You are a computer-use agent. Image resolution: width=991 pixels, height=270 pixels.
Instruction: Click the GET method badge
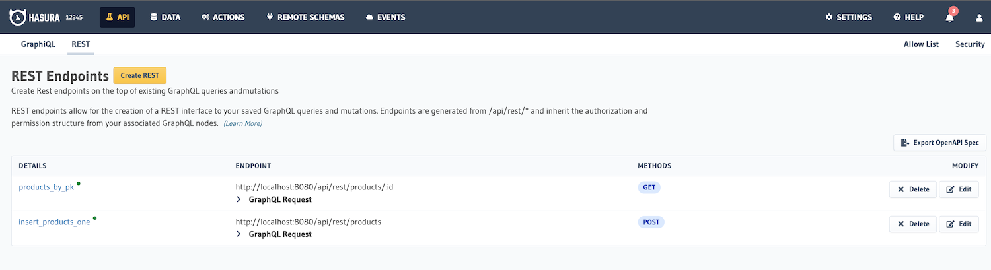click(x=649, y=187)
